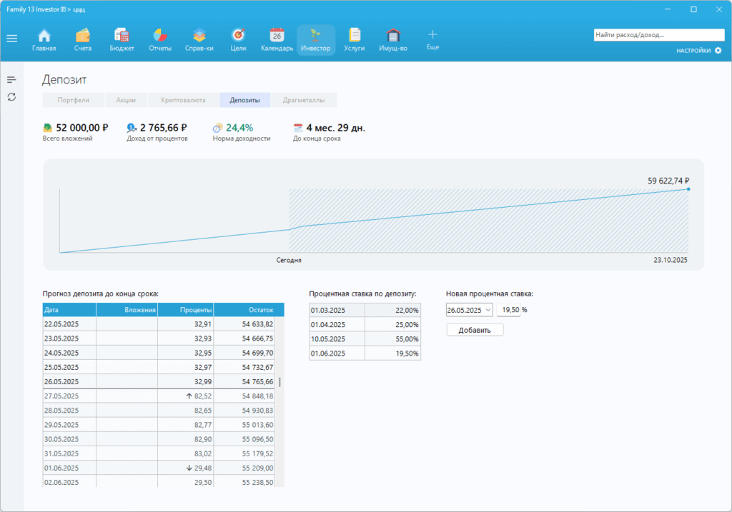The height and width of the screenshot is (512, 732).
Task: Select the 22.05.2025 forecast row date
Action: click(61, 324)
